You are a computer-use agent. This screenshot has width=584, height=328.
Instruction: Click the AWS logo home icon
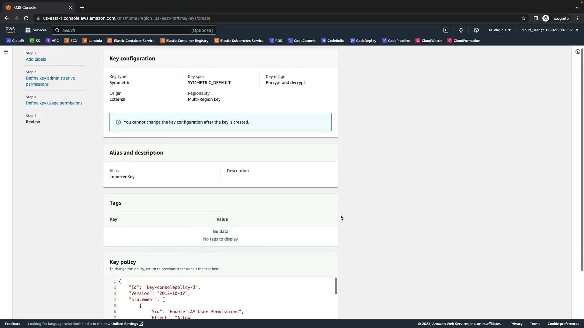(10, 30)
